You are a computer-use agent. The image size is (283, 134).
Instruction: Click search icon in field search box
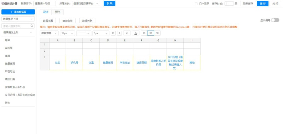coord(32,26)
